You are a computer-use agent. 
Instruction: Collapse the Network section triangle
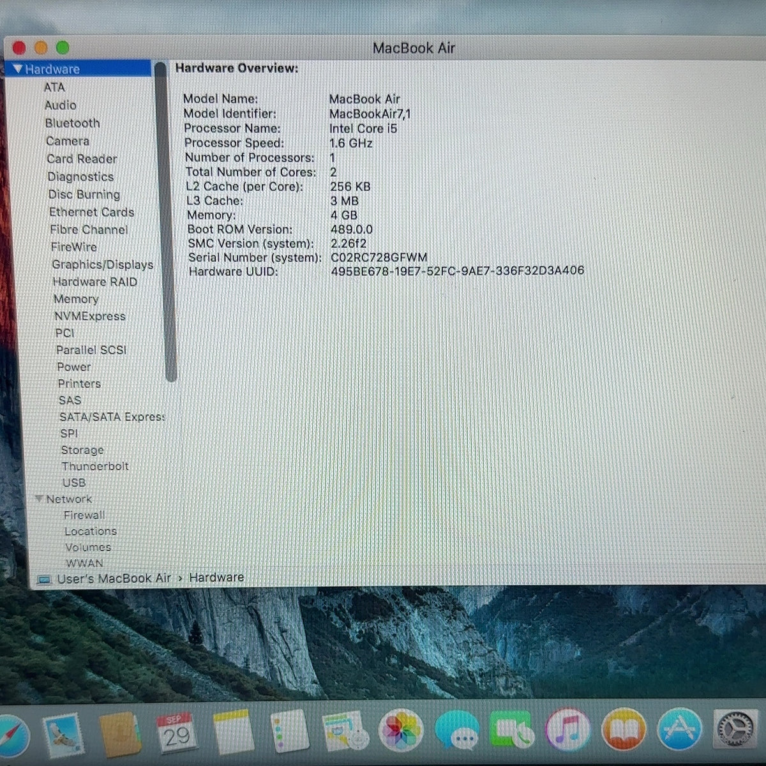point(39,499)
